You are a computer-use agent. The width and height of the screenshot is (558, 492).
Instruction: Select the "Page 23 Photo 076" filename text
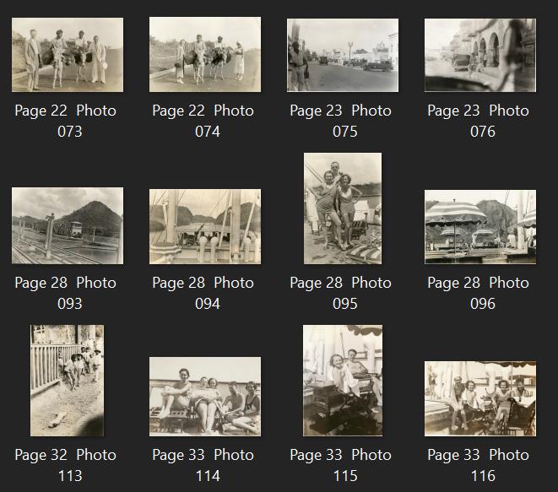point(482,121)
